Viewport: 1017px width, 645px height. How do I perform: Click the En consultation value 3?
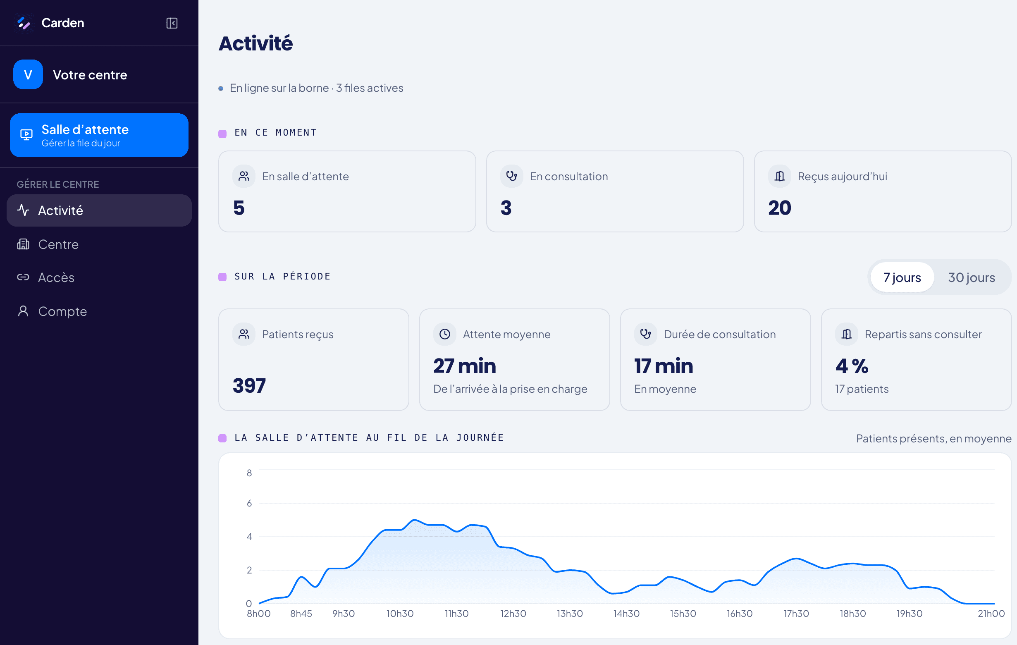506,208
